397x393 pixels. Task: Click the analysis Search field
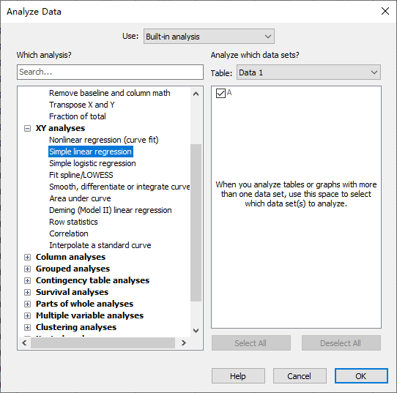pos(110,72)
